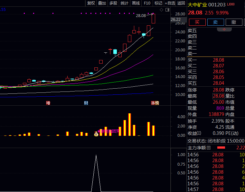Viewport: 245px width, 192px height.
Task: Open the 叠加 overlay menu
Action: 102,3
